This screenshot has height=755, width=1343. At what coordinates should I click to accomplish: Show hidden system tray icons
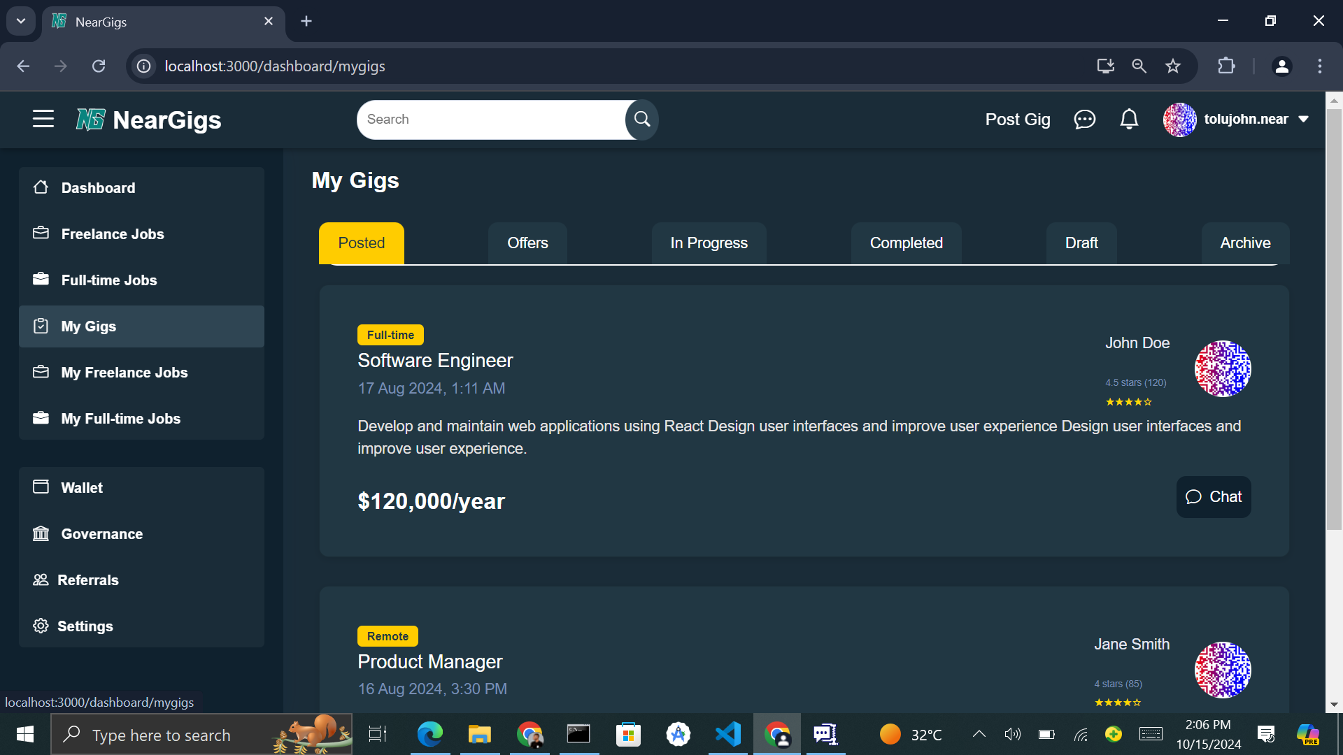pyautogui.click(x=979, y=734)
